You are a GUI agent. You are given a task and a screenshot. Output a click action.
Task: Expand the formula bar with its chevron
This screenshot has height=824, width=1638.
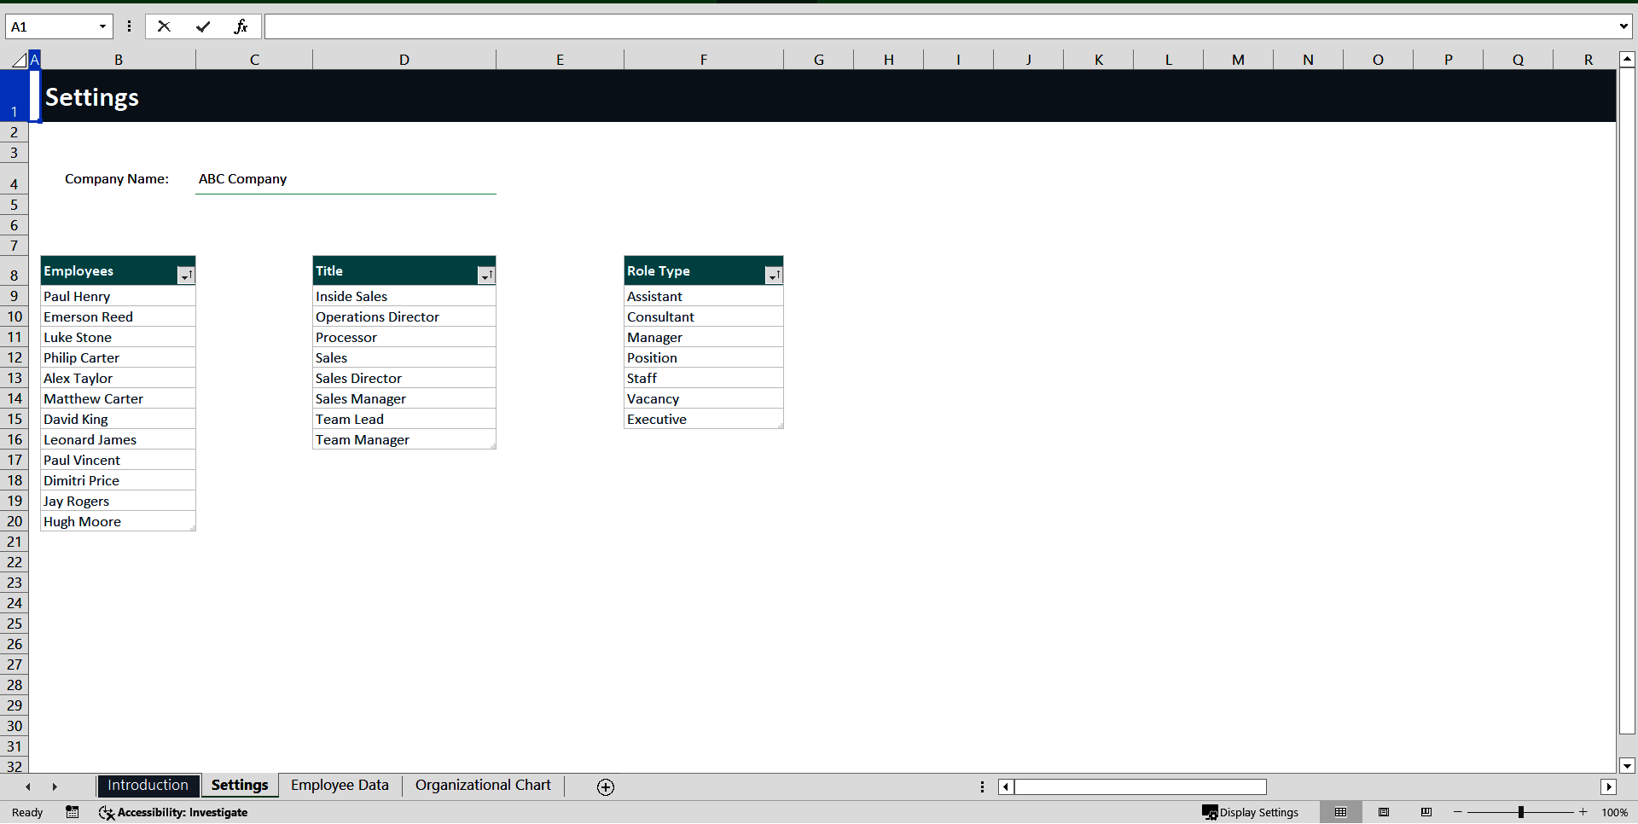coord(1623,26)
